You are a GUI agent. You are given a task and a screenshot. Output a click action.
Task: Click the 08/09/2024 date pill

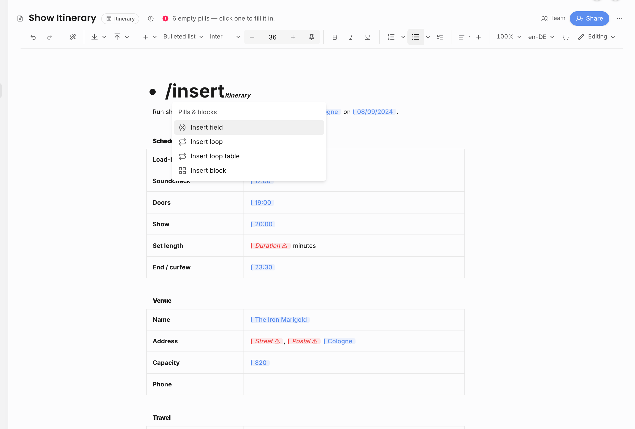coord(374,112)
